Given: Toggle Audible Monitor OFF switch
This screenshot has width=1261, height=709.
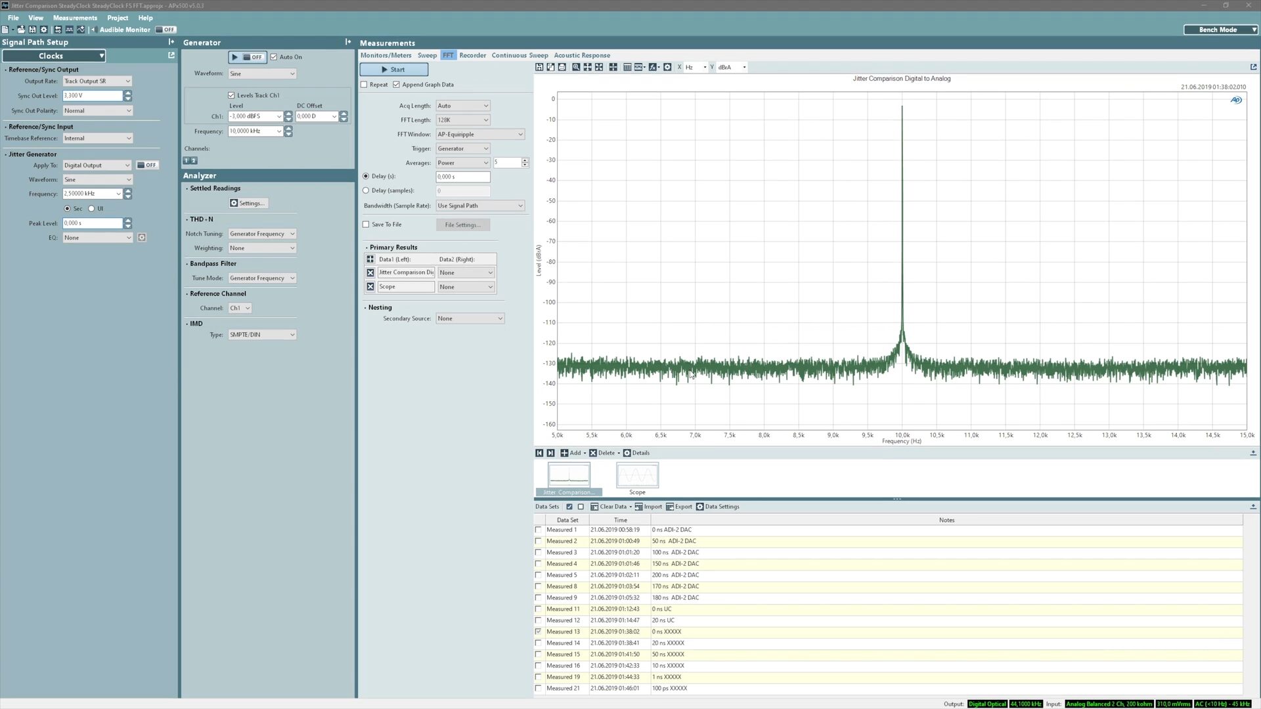Looking at the screenshot, I should pos(166,30).
